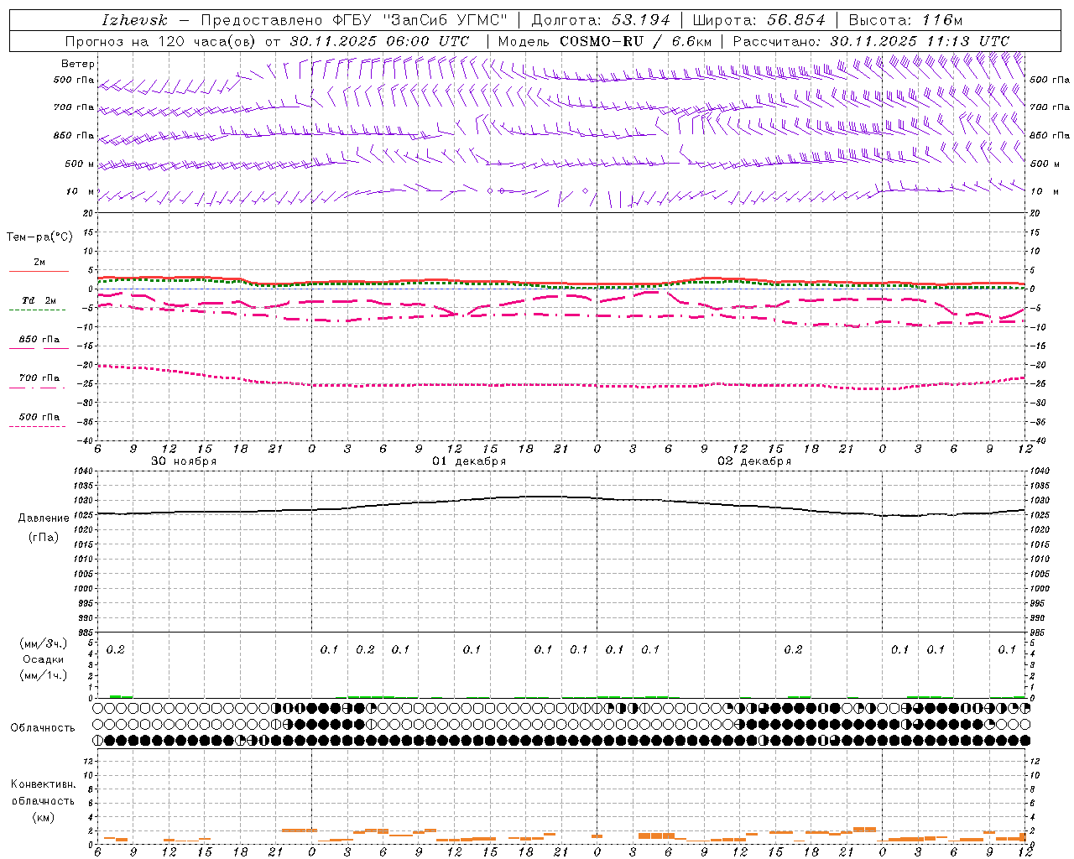This screenshot has width=1074, height=859.
Task: Click the red 2м temperature legend line
Action: point(39,272)
